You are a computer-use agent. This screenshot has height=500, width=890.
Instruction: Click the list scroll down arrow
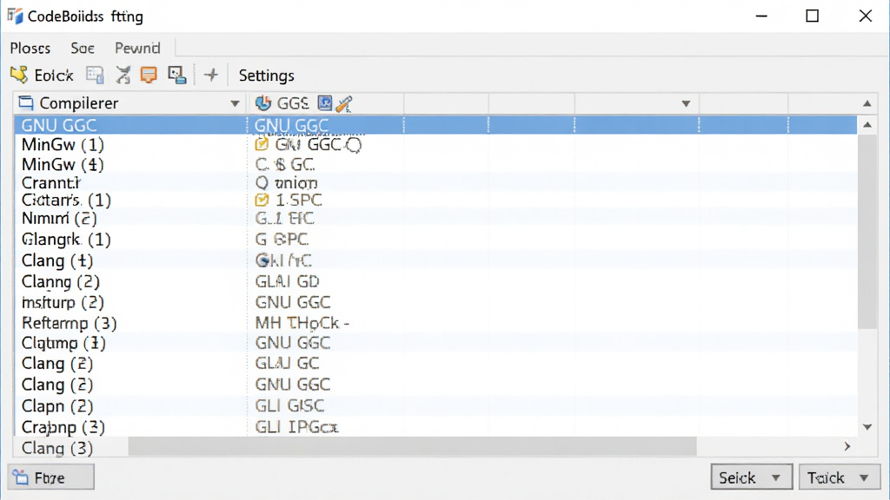pyautogui.click(x=867, y=427)
